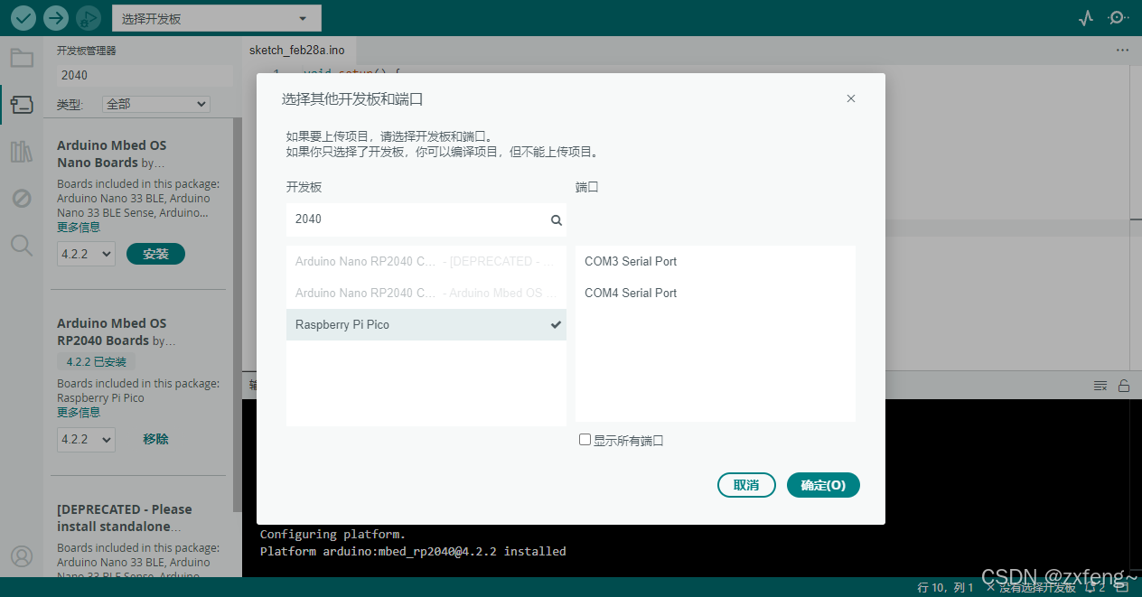Open the 选择开发板 board dropdown
The height and width of the screenshot is (597, 1142).
(x=217, y=18)
